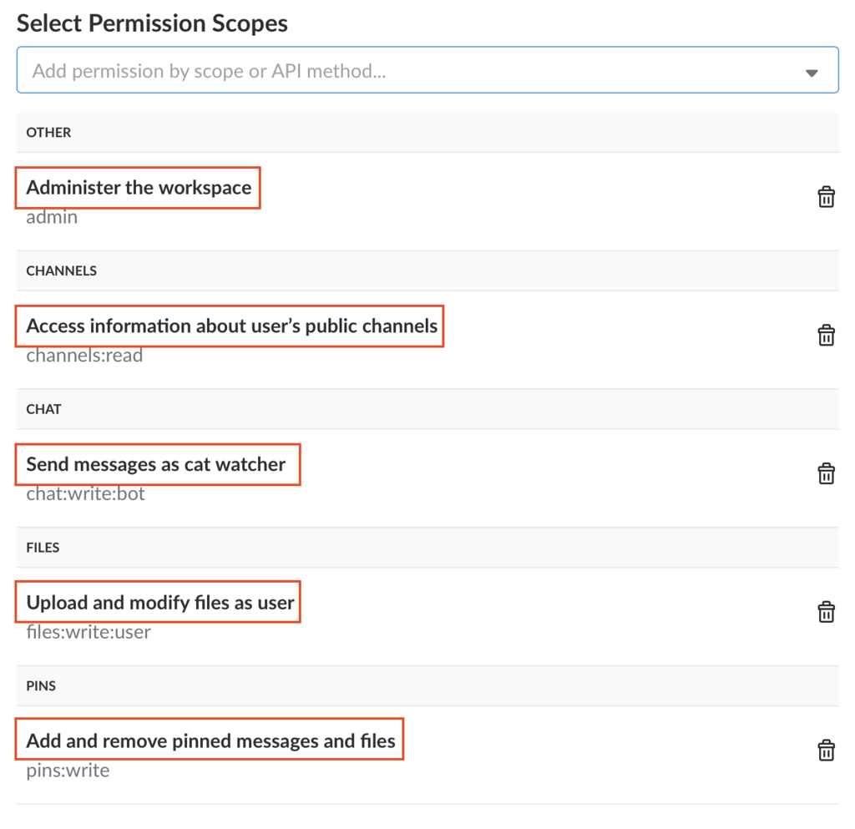
Task: Click trash icon for chat:write:bot scope
Action: coord(826,473)
